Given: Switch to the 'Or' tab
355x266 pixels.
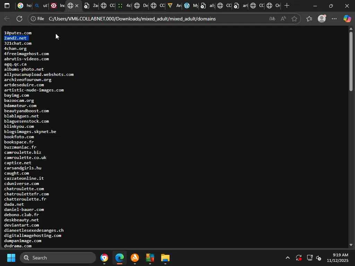Looking at the screenshot, I should click(x=274, y=6).
